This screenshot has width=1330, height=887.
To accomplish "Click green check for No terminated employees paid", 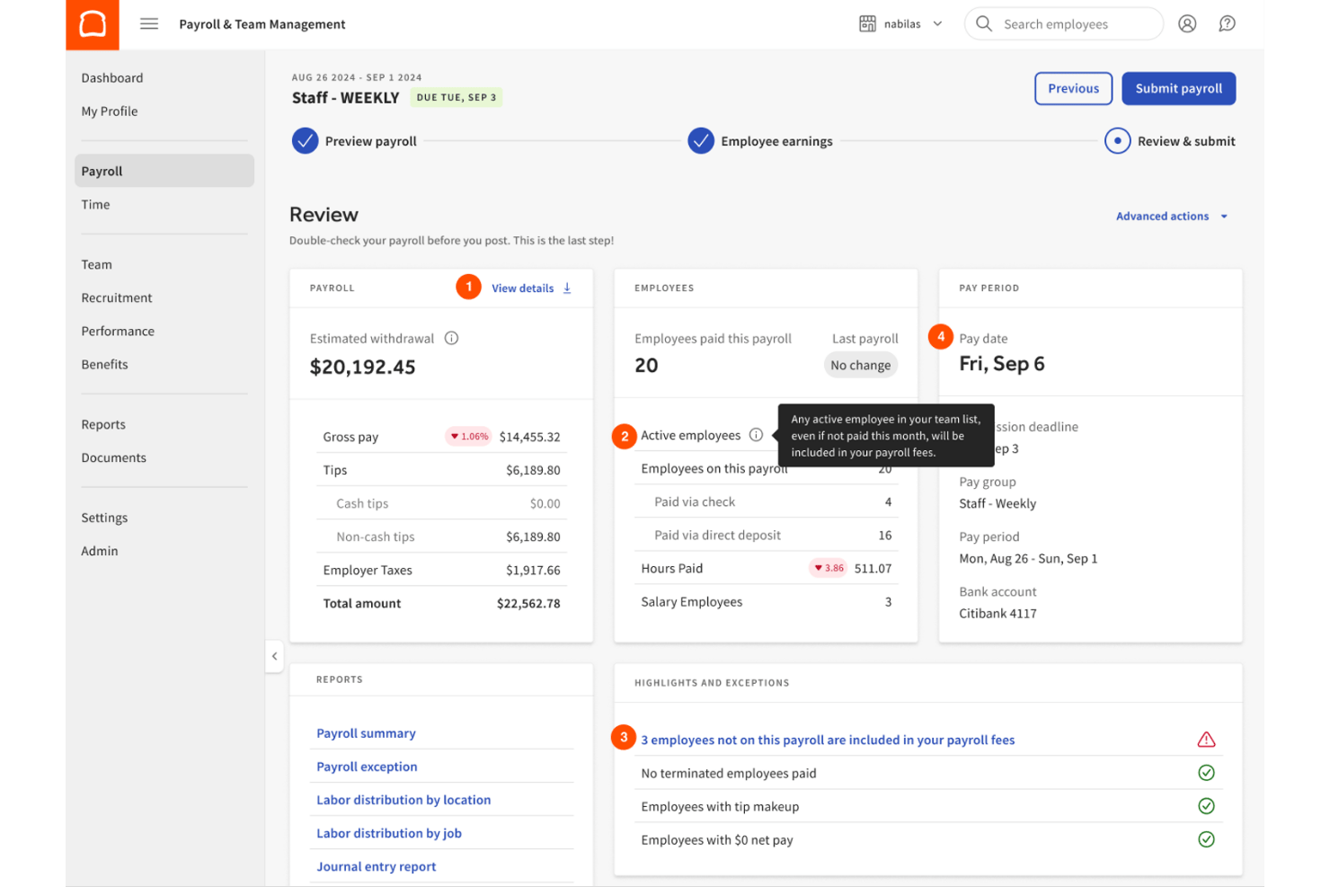I will (1206, 773).
